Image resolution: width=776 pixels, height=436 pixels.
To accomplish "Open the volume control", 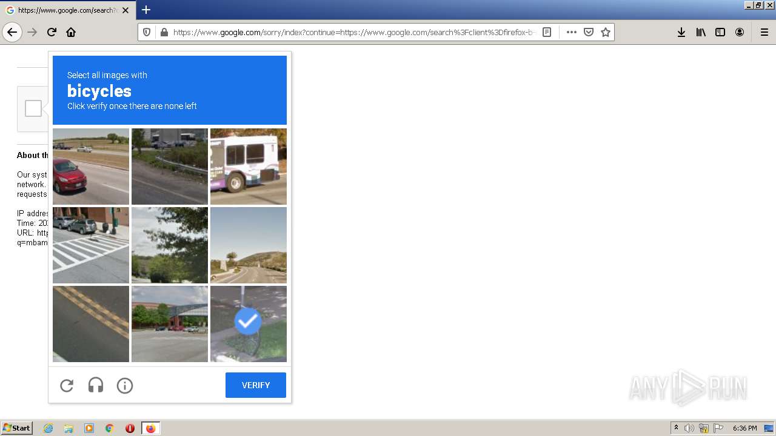I will click(689, 428).
